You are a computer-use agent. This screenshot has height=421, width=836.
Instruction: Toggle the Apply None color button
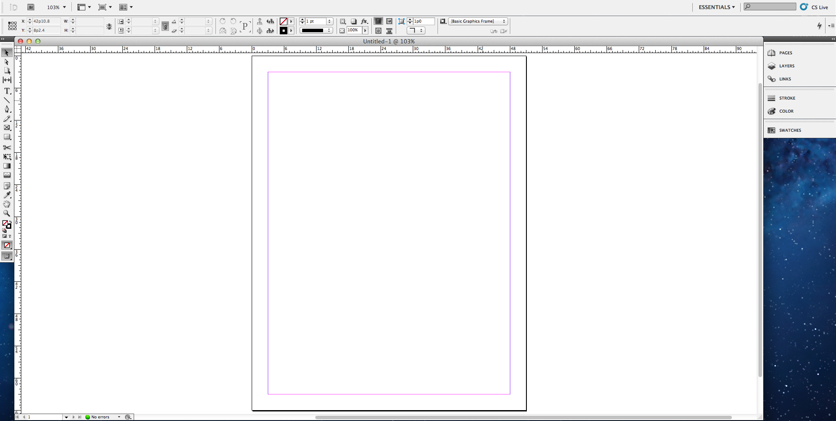click(x=7, y=245)
